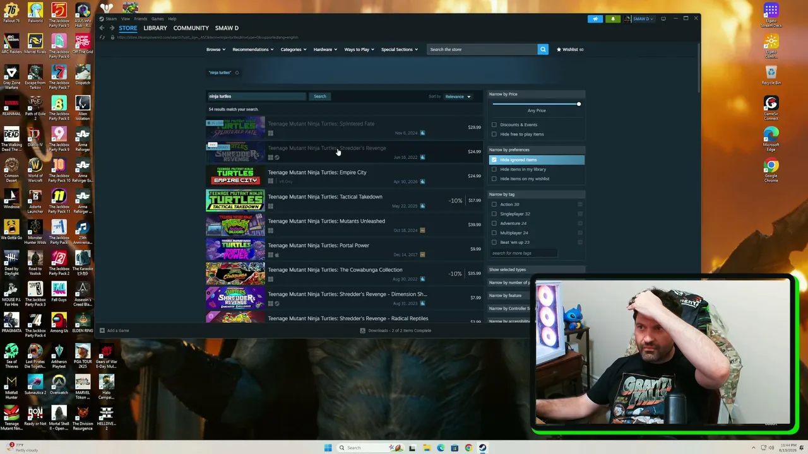Adjust the Narrow by Price slider handle
Viewport: 808px width, 454px height.
coord(578,104)
